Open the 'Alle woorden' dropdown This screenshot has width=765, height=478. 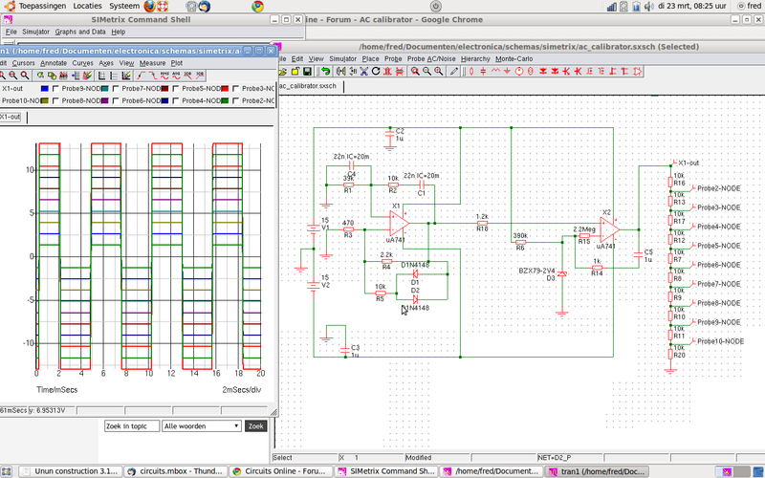point(201,426)
